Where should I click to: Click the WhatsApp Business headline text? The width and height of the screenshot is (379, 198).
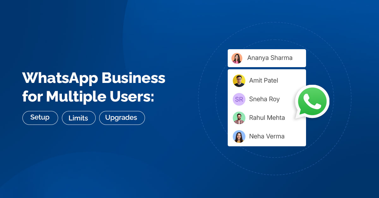click(x=94, y=78)
